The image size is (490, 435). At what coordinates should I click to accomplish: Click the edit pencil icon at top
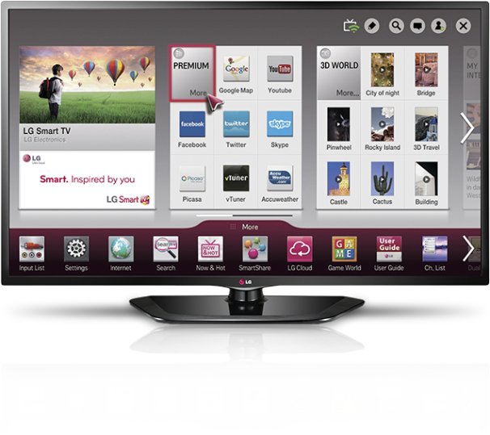click(x=372, y=26)
